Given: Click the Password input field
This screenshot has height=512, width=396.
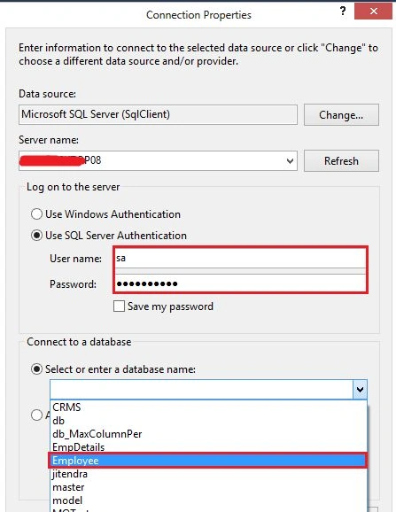Looking at the screenshot, I should pos(241,283).
